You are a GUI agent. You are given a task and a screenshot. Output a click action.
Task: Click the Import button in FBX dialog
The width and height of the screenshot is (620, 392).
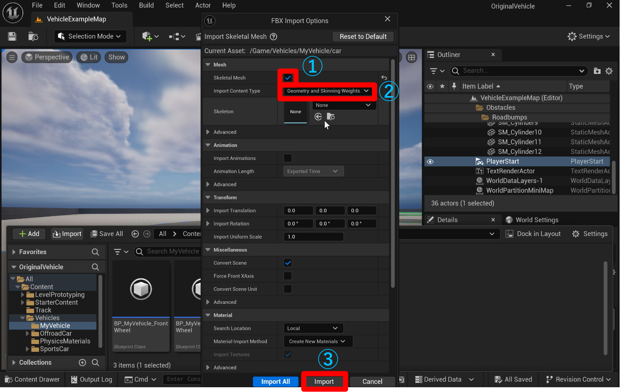[x=324, y=382]
